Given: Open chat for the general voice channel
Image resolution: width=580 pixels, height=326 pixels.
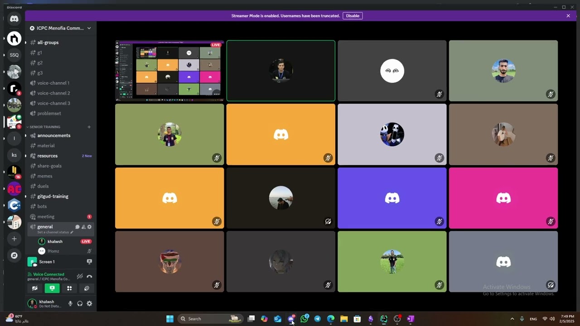Looking at the screenshot, I should (x=77, y=227).
